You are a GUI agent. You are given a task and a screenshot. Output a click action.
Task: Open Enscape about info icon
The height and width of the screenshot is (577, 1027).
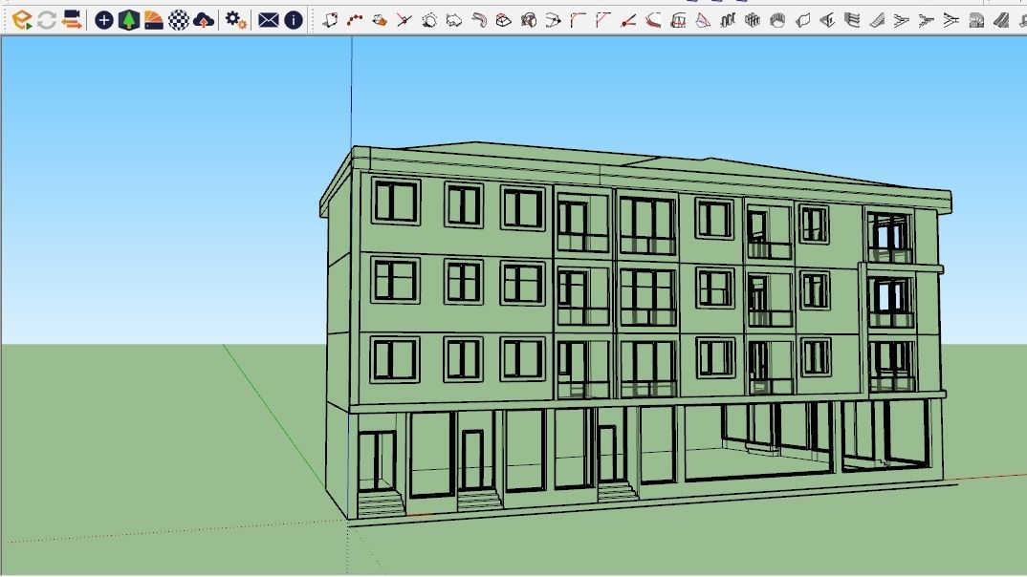(294, 20)
